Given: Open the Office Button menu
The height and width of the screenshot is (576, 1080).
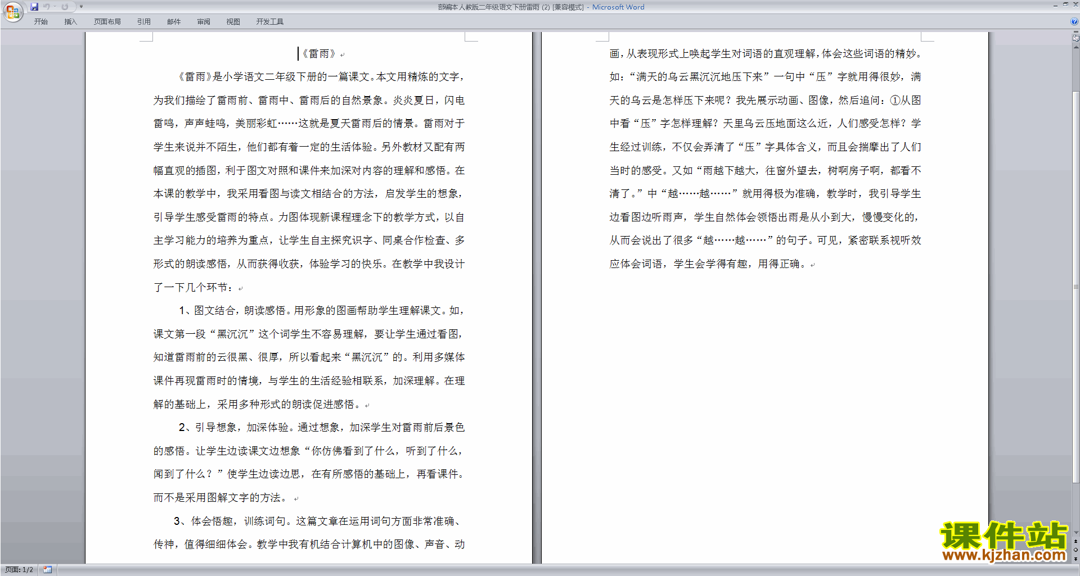Looking at the screenshot, I should point(12,11).
